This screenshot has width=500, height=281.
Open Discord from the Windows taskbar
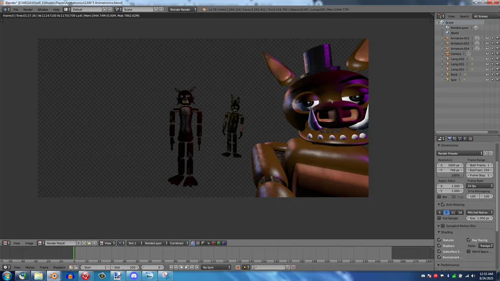tap(133, 275)
